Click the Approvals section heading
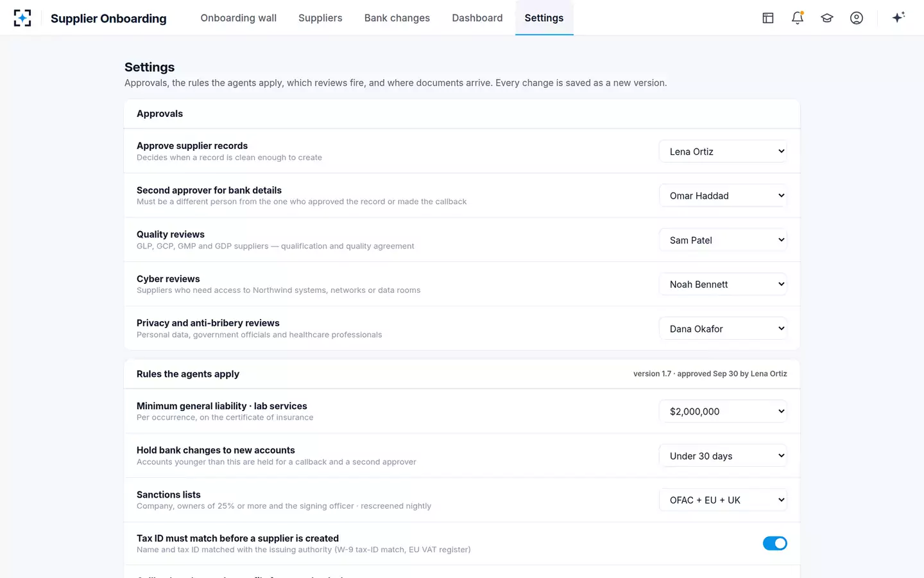924x578 pixels. coord(160,114)
